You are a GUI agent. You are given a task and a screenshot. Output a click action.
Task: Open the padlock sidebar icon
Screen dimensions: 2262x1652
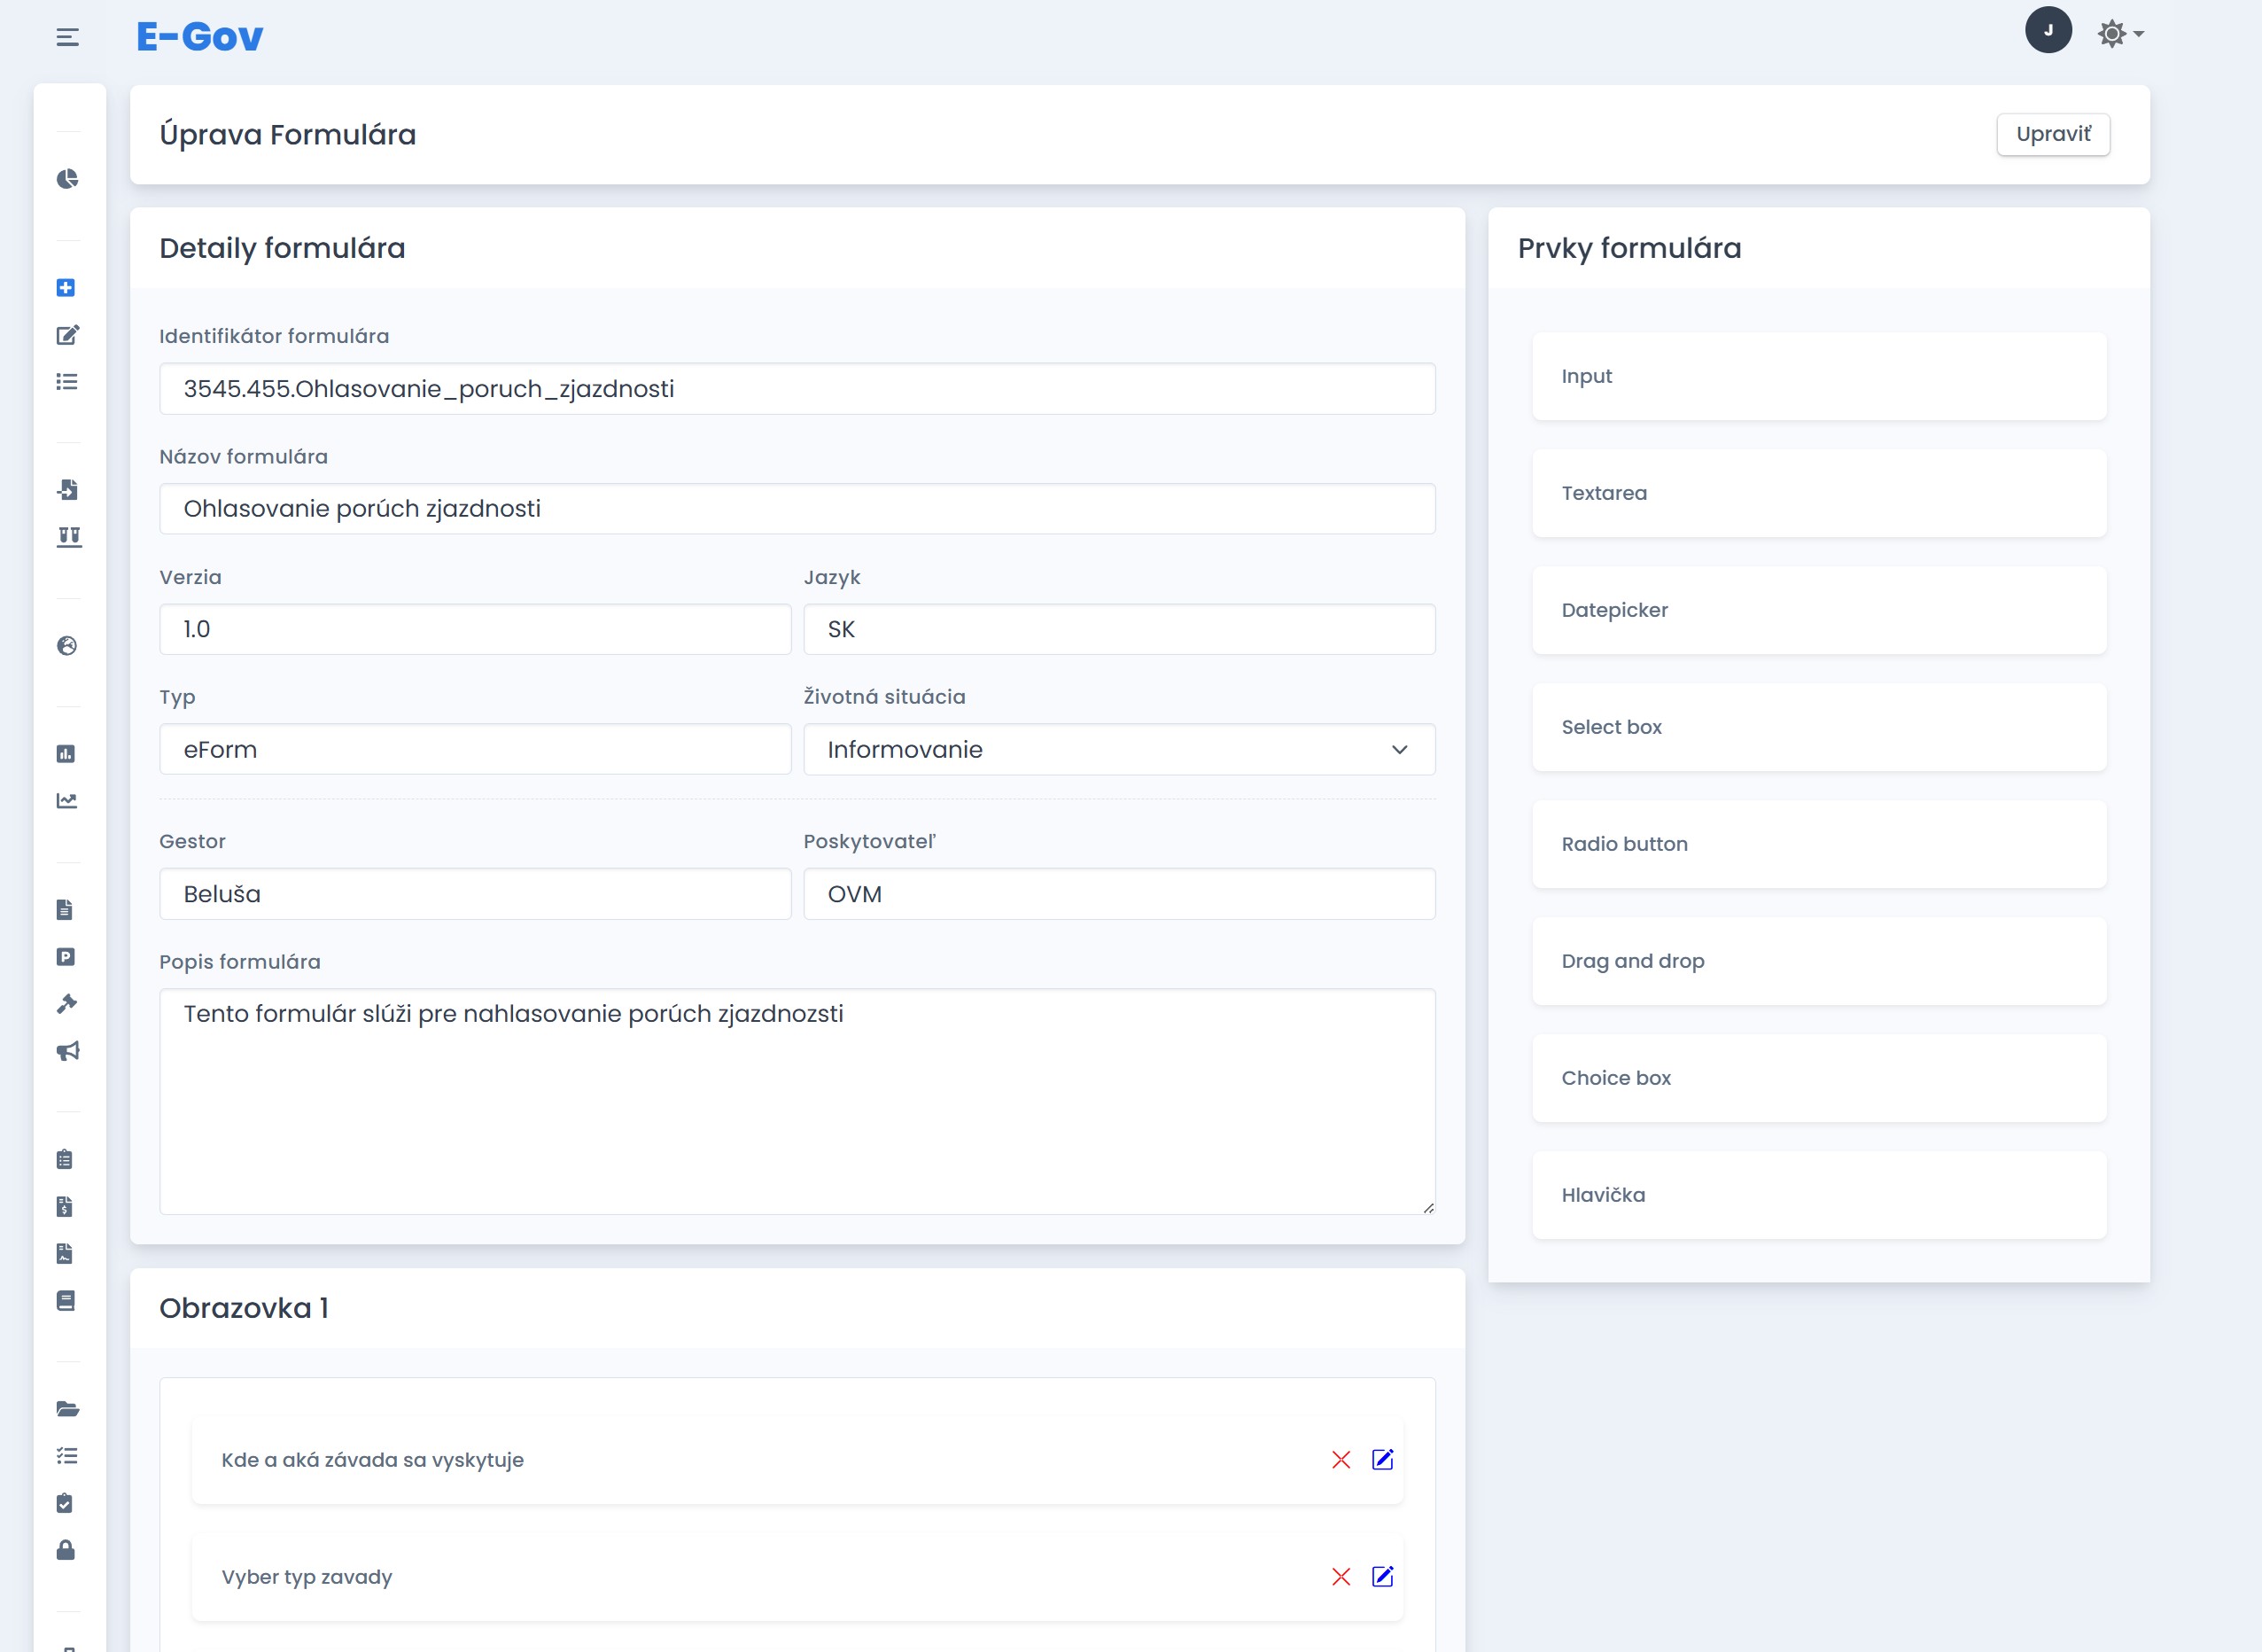tap(66, 1550)
